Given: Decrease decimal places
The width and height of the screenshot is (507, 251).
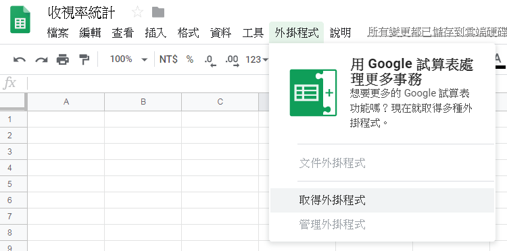Looking at the screenshot, I should coord(210,60).
